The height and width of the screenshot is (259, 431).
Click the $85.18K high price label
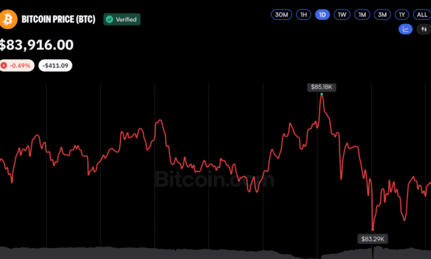pos(322,87)
